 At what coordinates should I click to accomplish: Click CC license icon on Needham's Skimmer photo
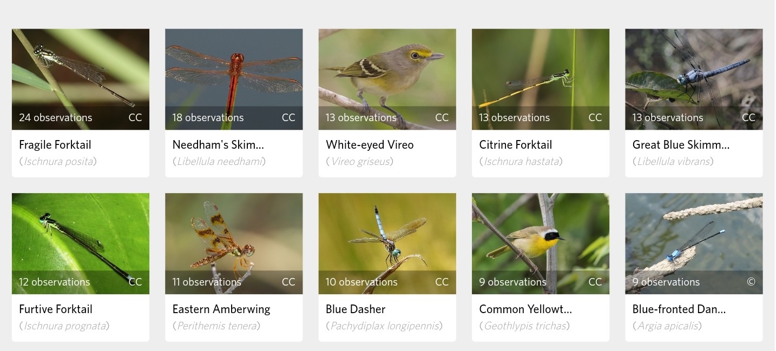(x=288, y=117)
